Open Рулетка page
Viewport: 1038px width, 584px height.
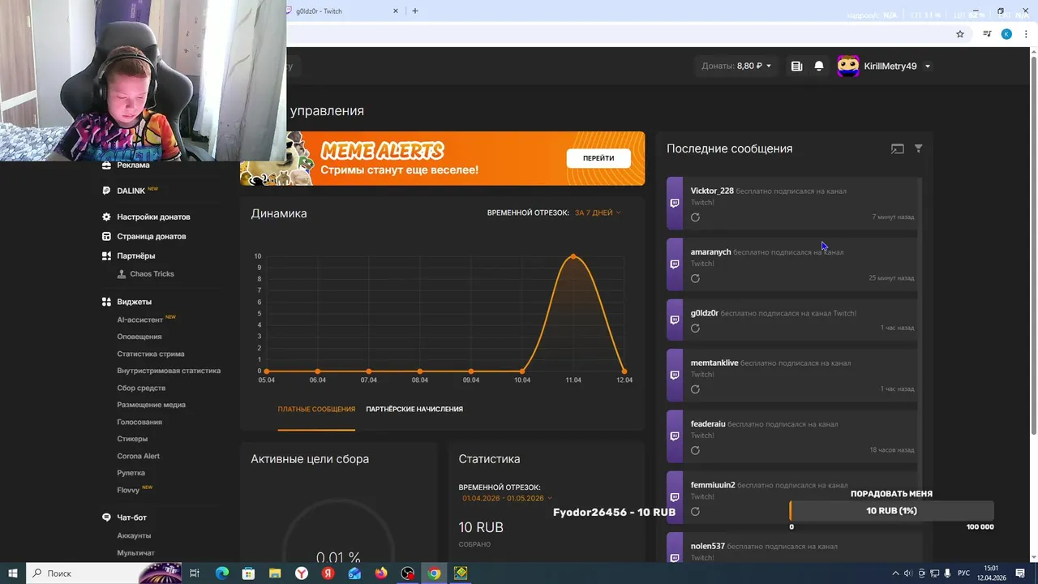tap(131, 473)
